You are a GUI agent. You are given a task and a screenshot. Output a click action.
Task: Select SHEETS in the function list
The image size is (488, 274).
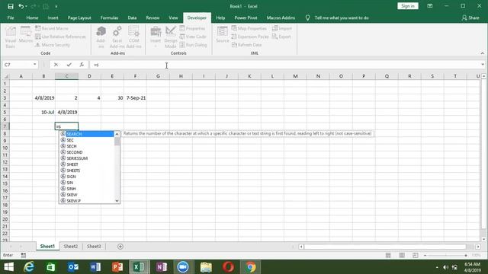(x=87, y=170)
